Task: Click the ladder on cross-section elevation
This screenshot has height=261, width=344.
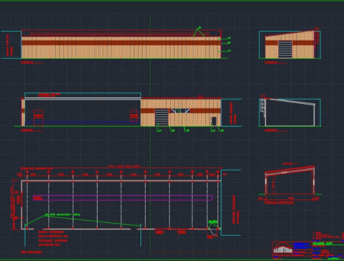Action: click(262, 106)
